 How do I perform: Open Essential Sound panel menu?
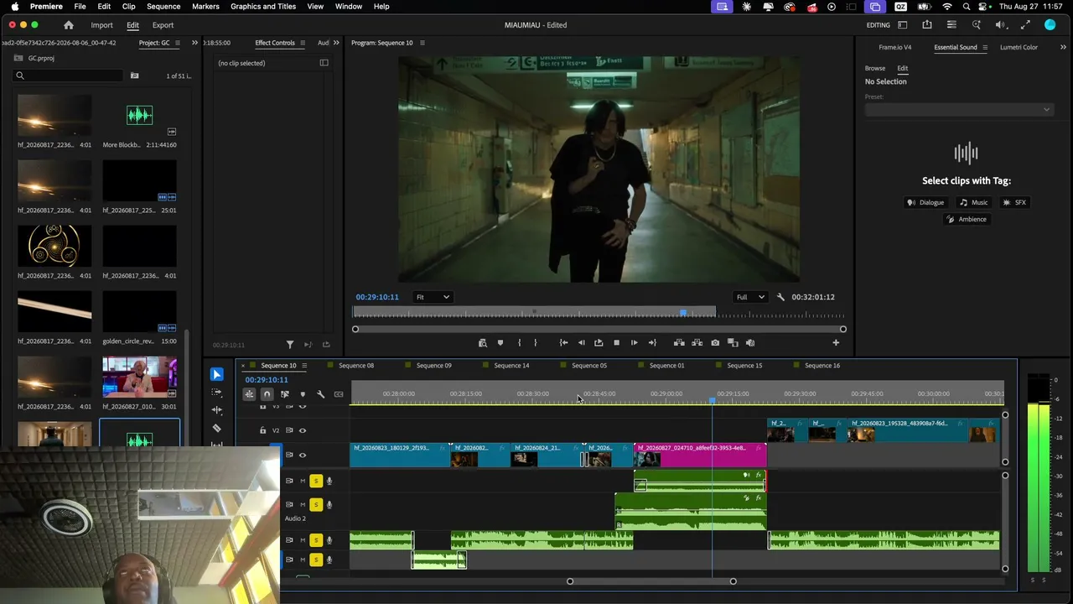point(986,47)
